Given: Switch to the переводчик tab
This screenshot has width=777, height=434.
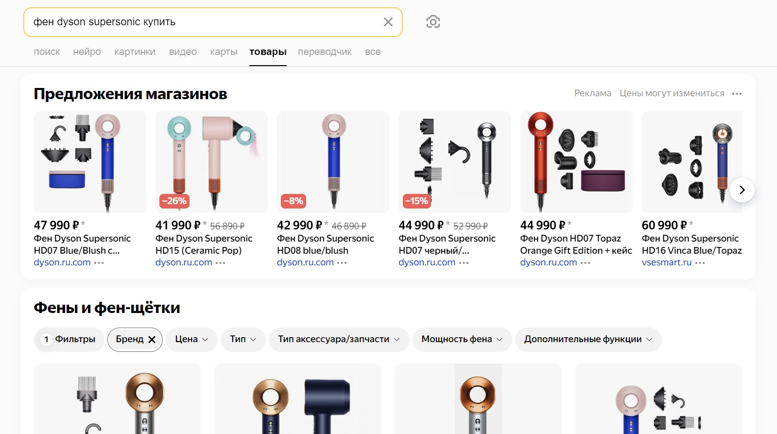Looking at the screenshot, I should point(325,52).
